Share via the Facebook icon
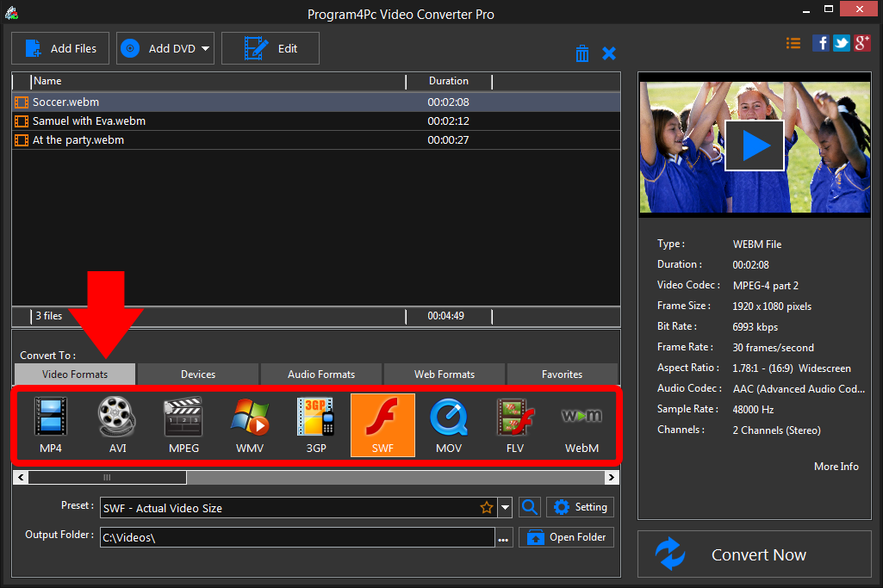This screenshot has width=883, height=588. 820,42
